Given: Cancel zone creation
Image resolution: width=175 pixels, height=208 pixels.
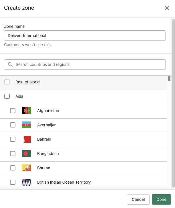Looking at the screenshot, I should [138, 199].
